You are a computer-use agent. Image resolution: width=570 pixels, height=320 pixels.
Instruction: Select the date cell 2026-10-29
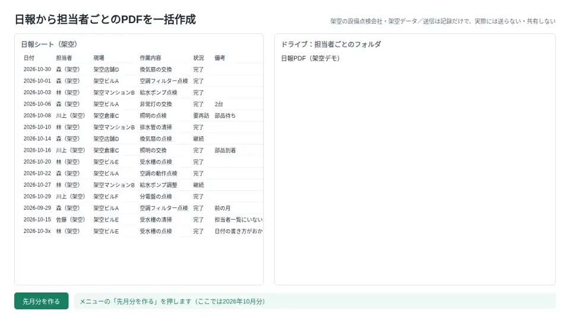pyautogui.click(x=37, y=197)
